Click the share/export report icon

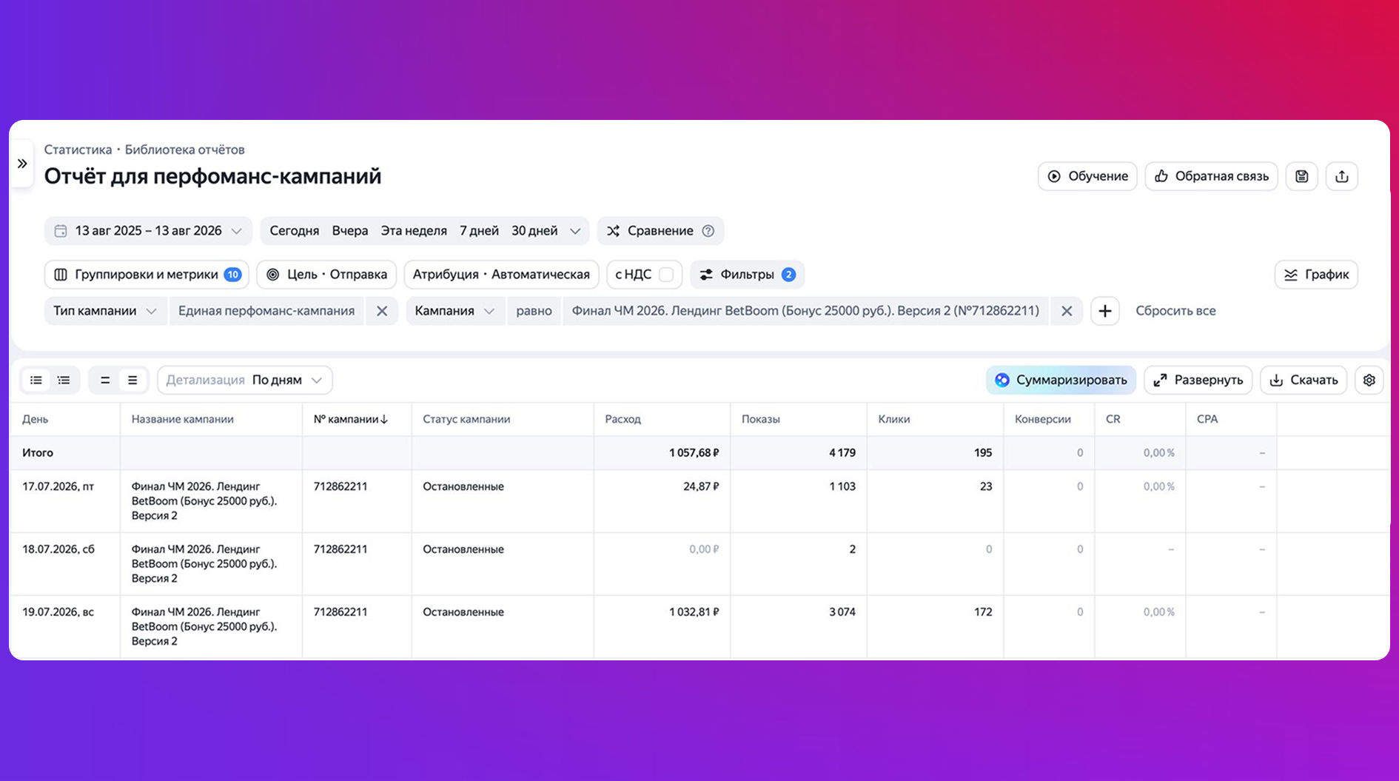(x=1342, y=176)
